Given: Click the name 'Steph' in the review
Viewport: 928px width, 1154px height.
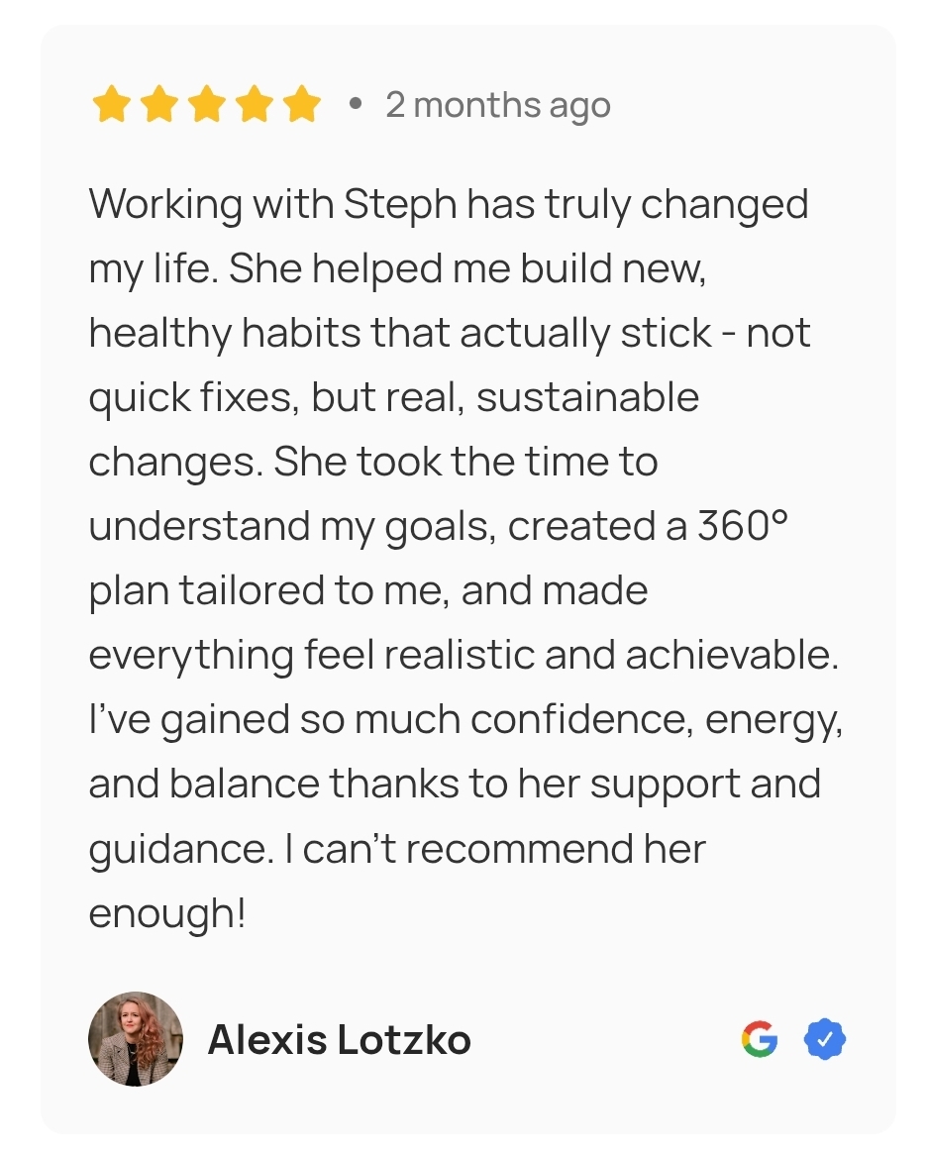Looking at the screenshot, I should coord(400,205).
